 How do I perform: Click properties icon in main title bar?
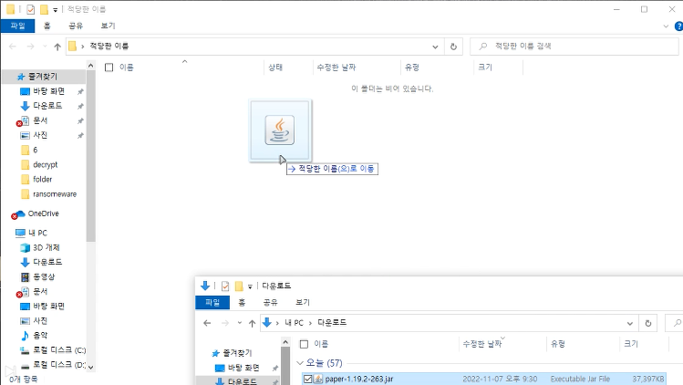click(30, 9)
